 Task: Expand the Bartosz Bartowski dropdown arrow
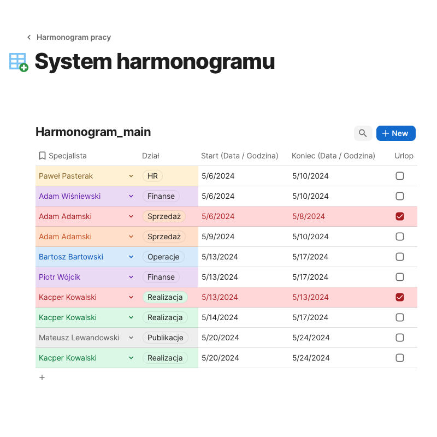click(x=131, y=257)
